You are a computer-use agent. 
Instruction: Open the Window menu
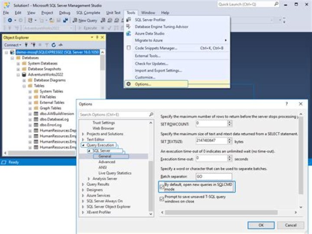(x=148, y=13)
